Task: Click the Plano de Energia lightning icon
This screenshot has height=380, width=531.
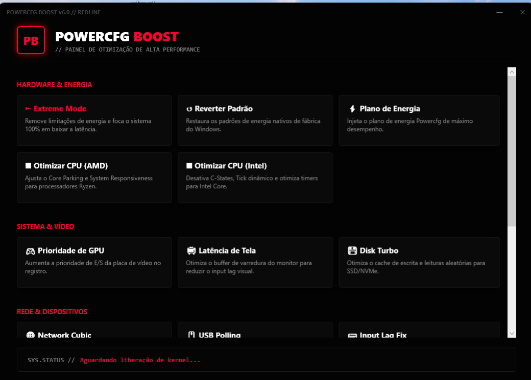Action: (x=352, y=109)
